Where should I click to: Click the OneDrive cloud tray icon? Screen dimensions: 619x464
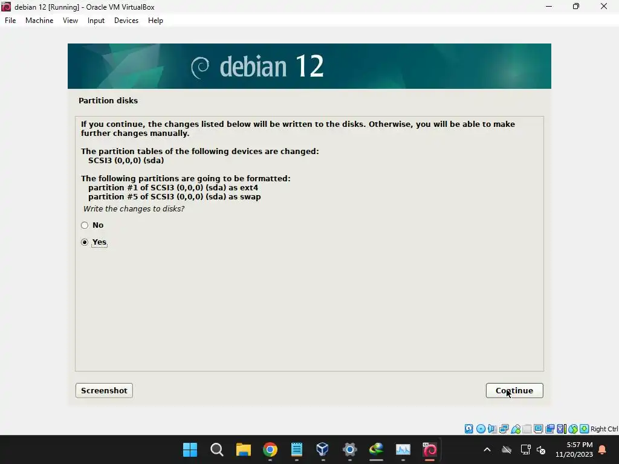pyautogui.click(x=507, y=449)
